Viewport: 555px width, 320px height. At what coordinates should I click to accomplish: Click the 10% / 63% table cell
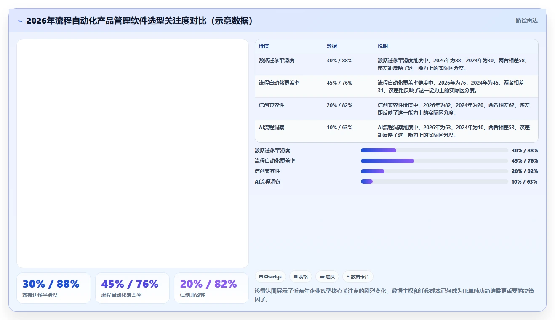pos(339,128)
